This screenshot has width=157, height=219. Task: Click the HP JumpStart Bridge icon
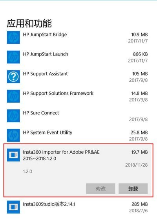click(x=13, y=37)
